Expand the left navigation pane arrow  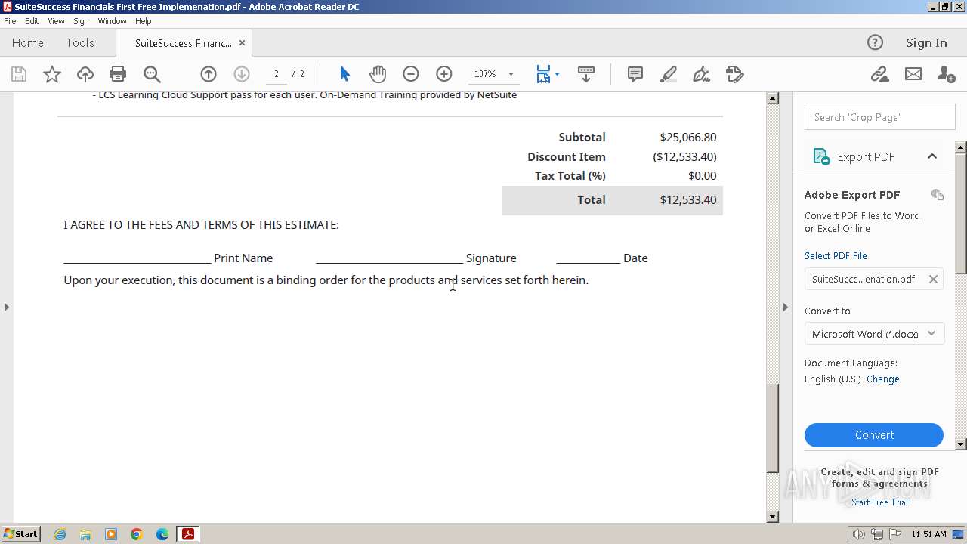point(7,307)
